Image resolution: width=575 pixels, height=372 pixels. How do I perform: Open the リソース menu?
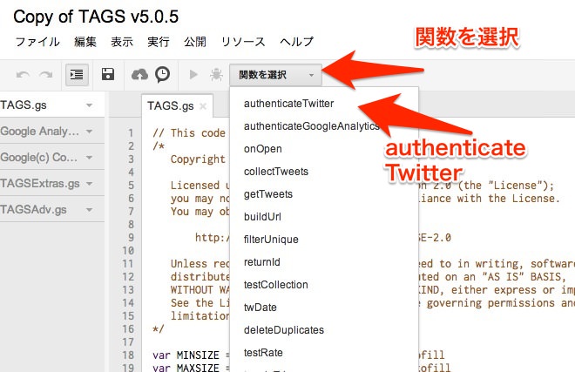coord(243,42)
